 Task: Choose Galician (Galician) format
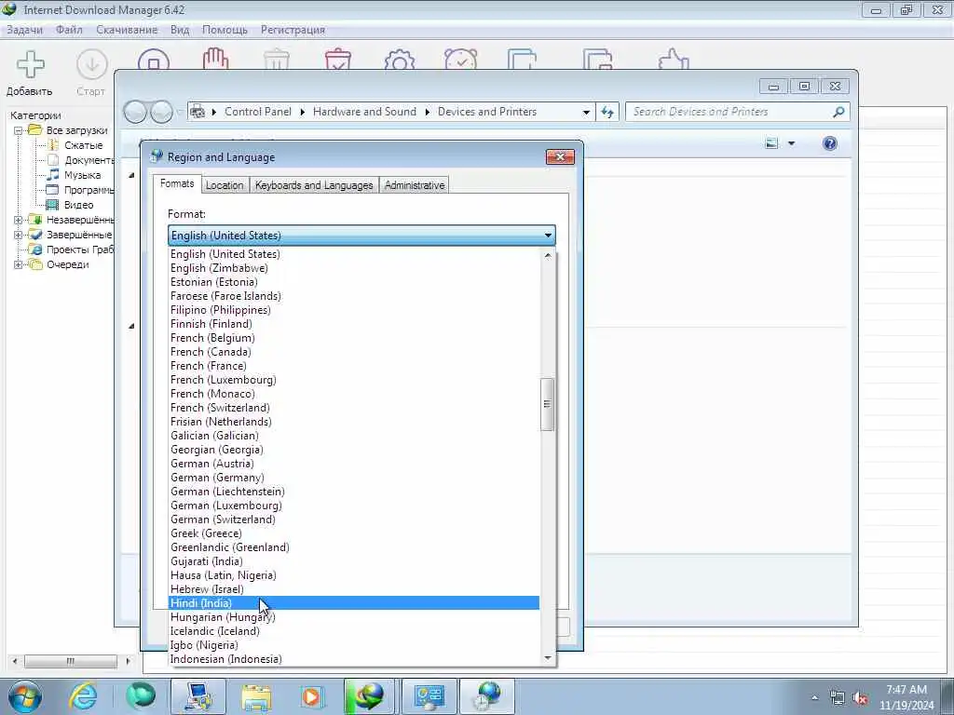(x=354, y=436)
